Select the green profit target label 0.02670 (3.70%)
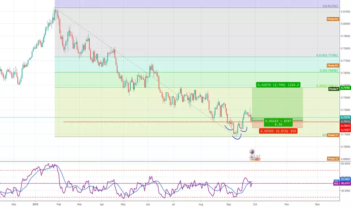The width and height of the screenshot is (351, 207). (x=278, y=85)
